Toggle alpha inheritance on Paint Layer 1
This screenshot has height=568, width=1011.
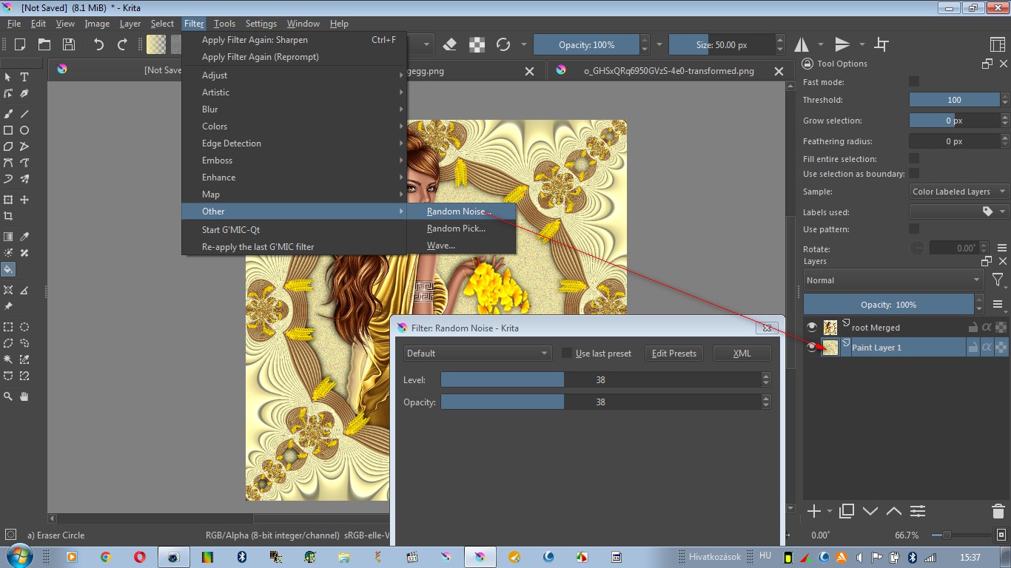987,348
